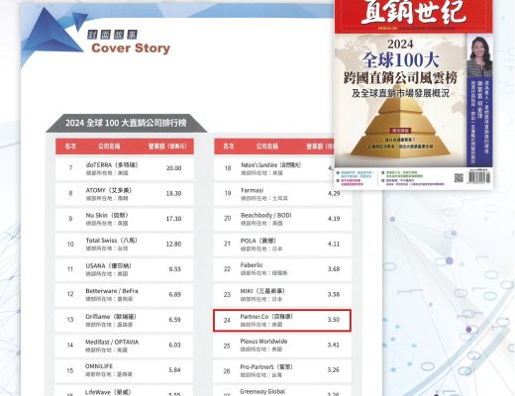The image size is (515, 396).
Task: Click the Cover Story heading text
Action: coord(131,49)
